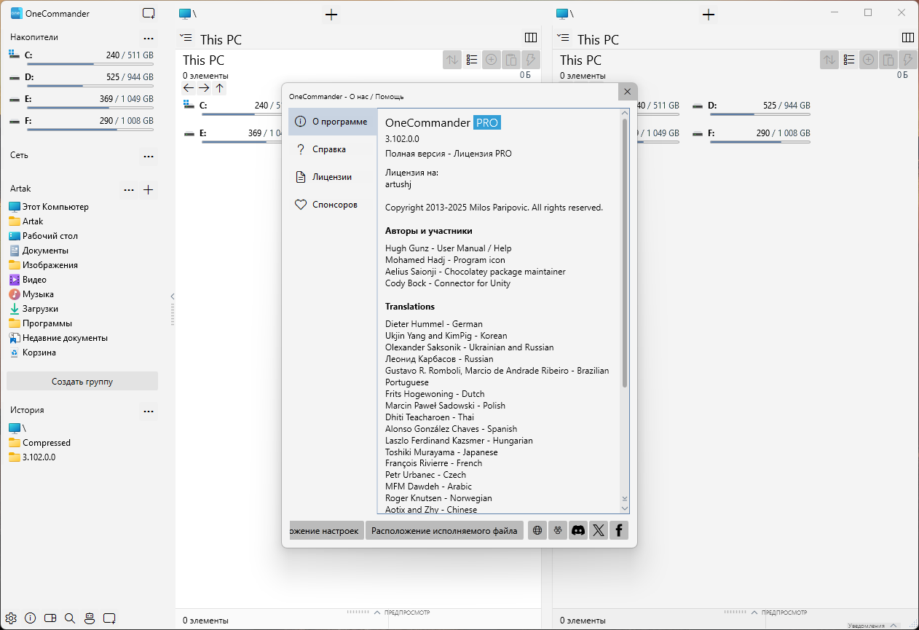Viewport: 919px width, 630px height.
Task: Click the E: drive usage bar in the sidebar
Action: (x=89, y=107)
